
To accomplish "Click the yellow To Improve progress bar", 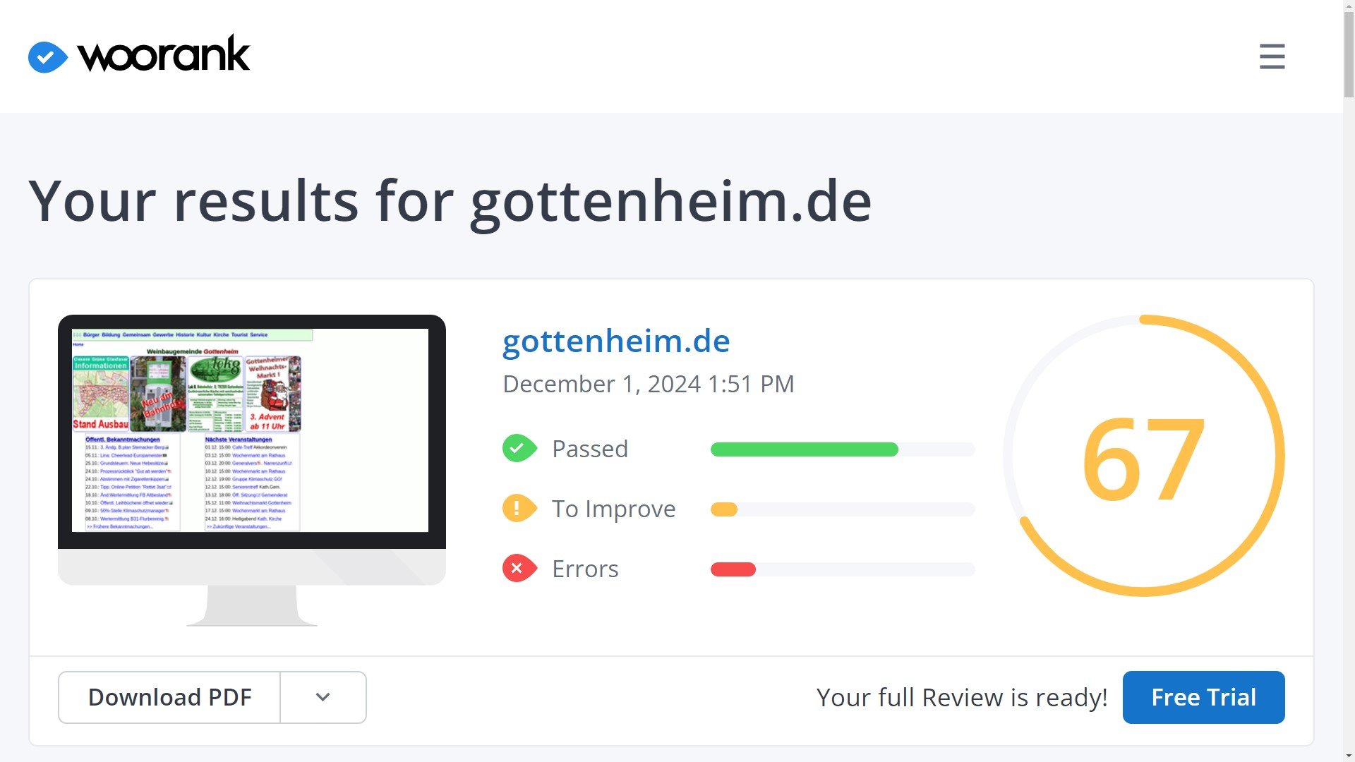I will [724, 509].
